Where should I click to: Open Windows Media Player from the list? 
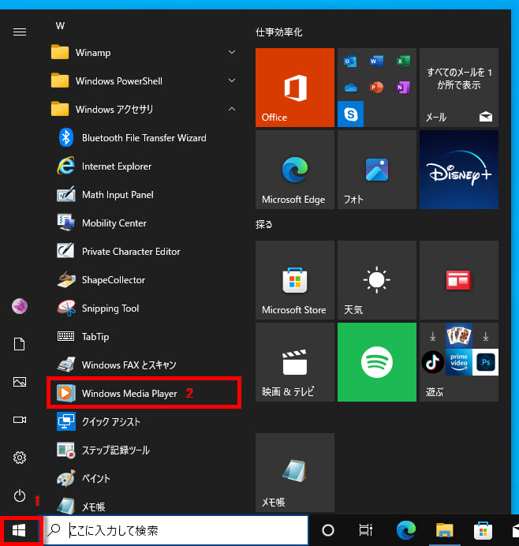(x=129, y=393)
